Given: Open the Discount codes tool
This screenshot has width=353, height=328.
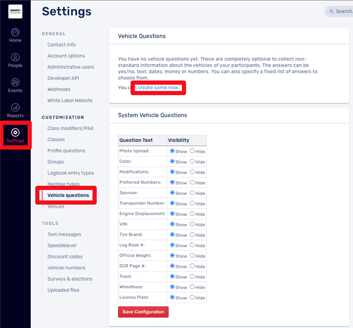Looking at the screenshot, I should [65, 257].
